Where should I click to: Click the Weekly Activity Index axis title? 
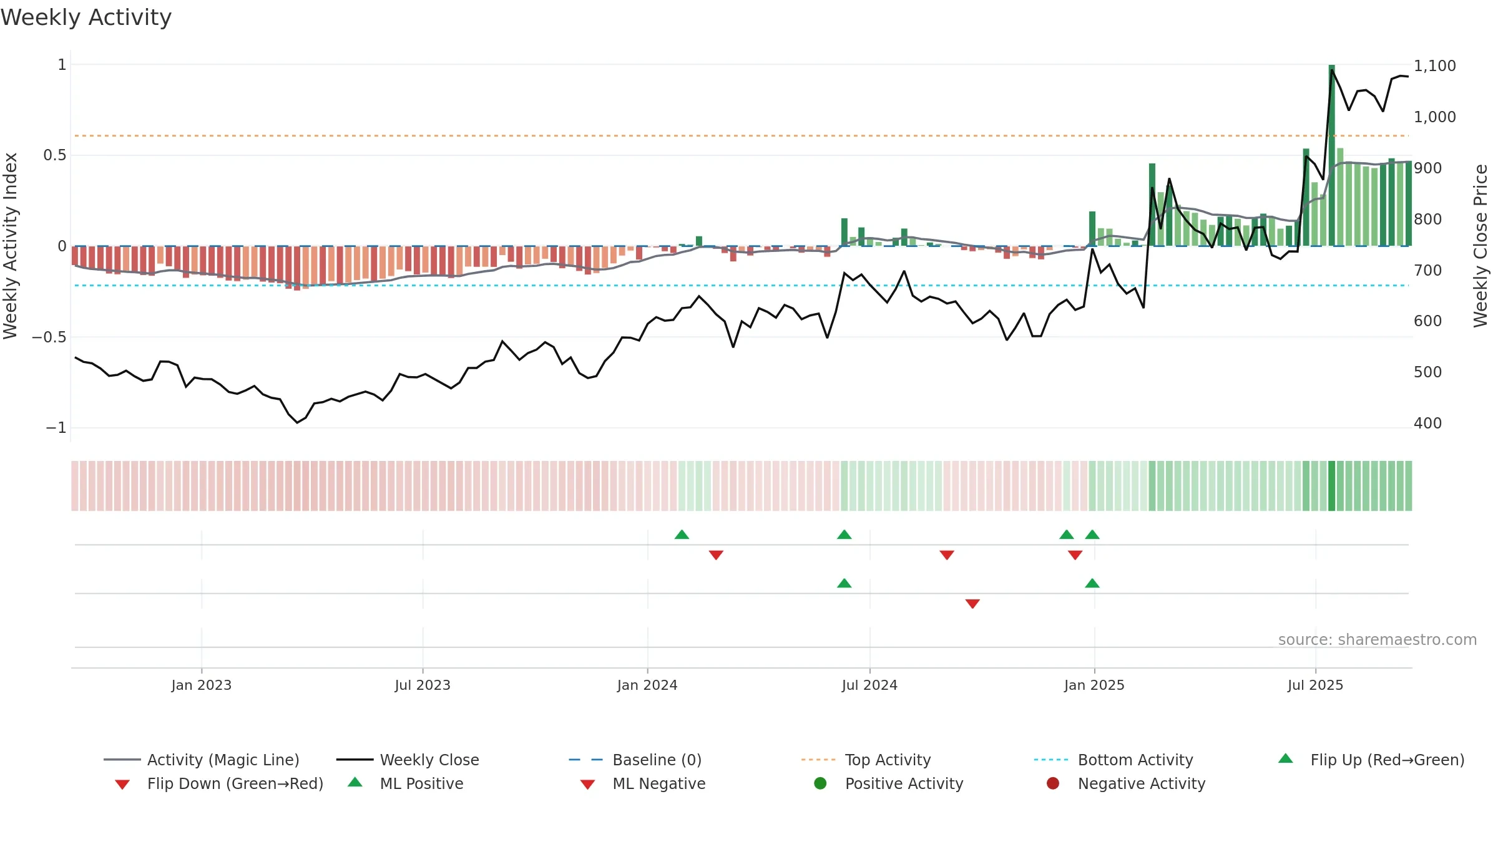[10, 246]
